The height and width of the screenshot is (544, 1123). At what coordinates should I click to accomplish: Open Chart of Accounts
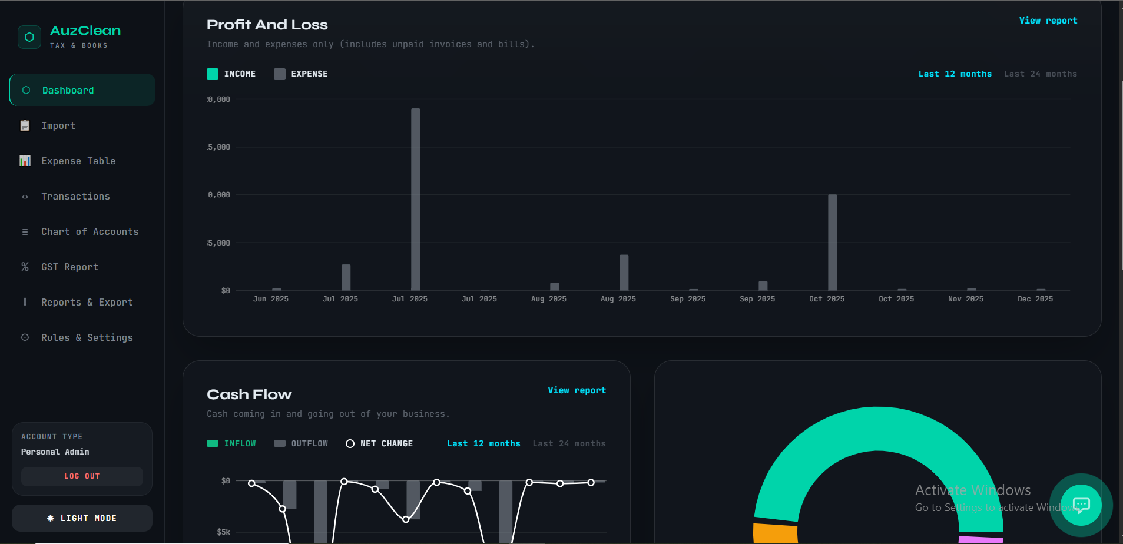pos(82,231)
